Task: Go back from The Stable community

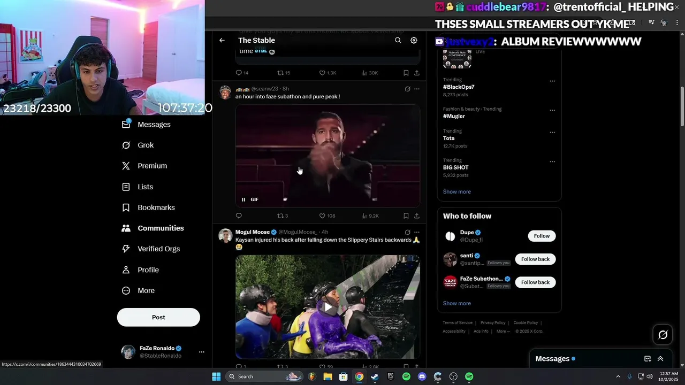Action: (222, 40)
